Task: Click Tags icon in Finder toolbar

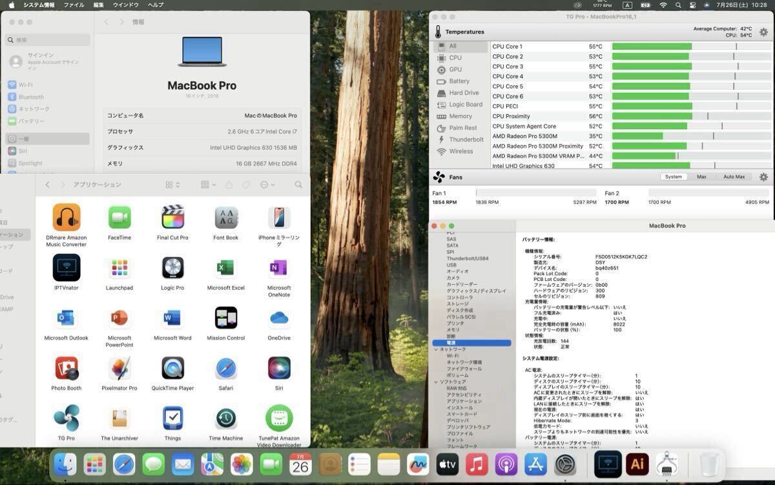Action: [246, 185]
